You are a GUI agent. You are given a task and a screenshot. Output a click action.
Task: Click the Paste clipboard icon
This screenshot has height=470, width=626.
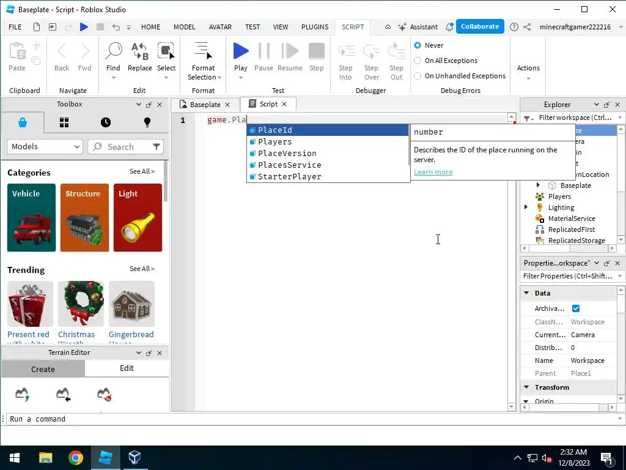17,51
